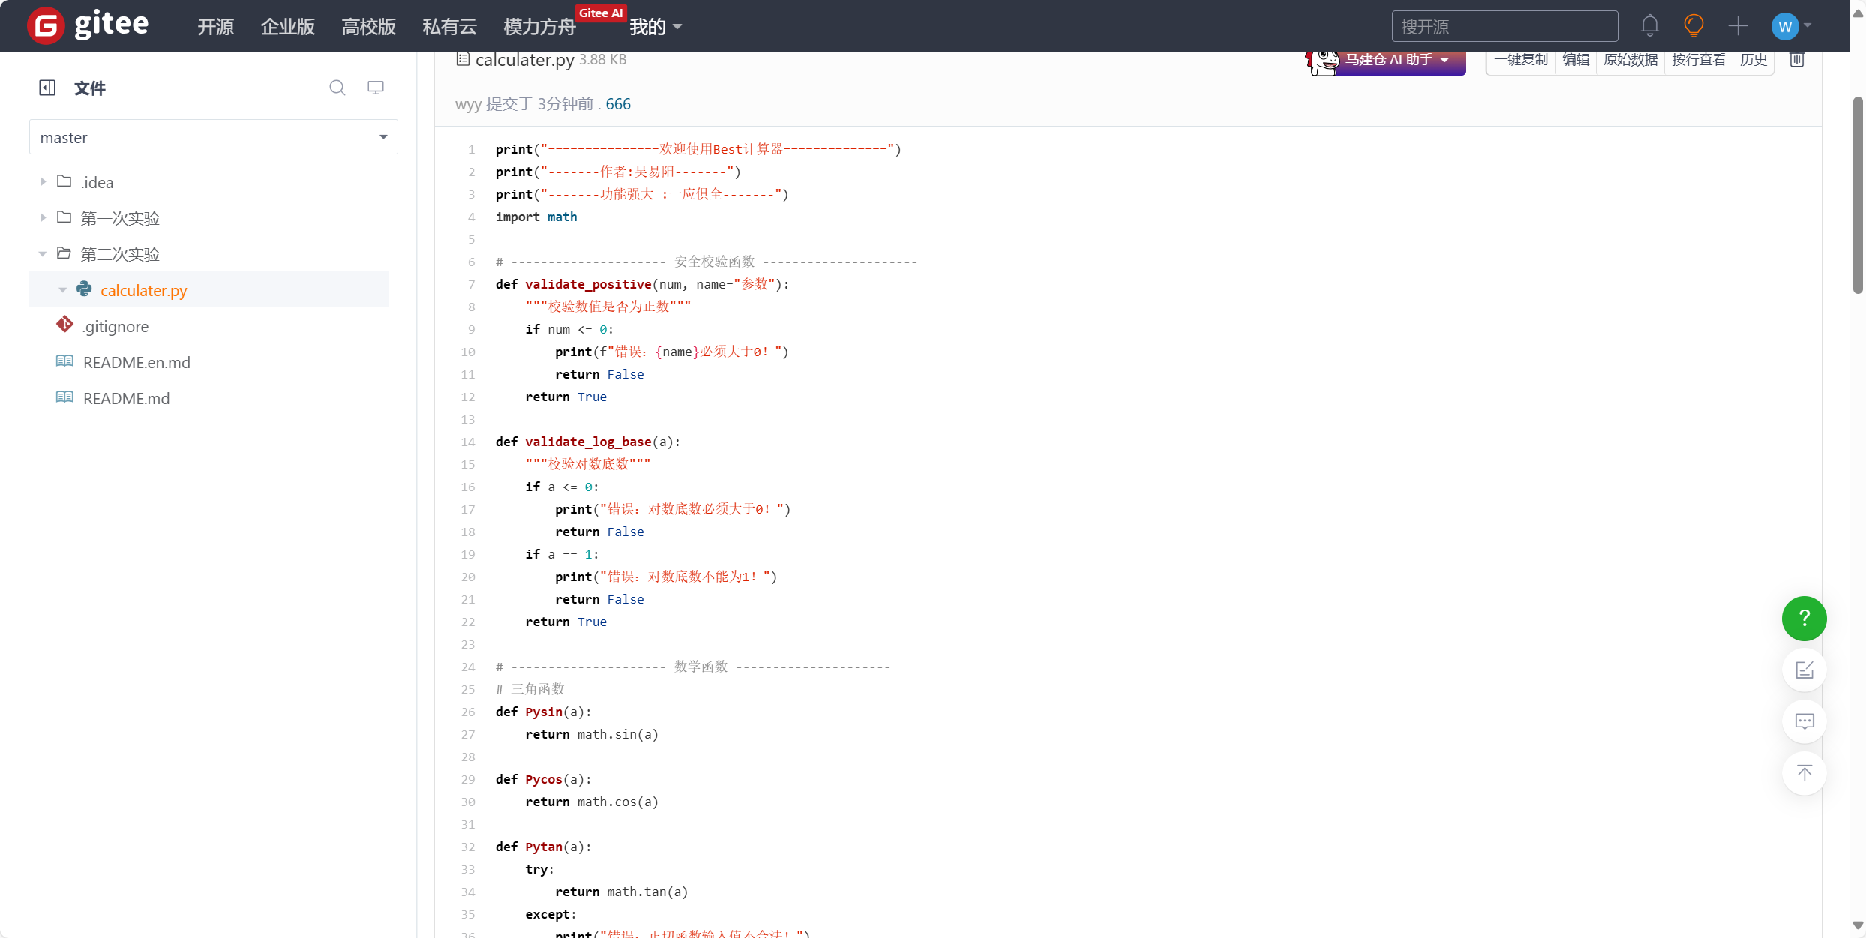
Task: Go to 企业版 in navigation
Action: tap(287, 27)
